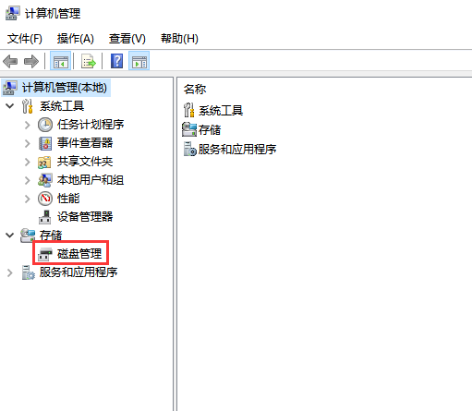Collapse the 系统工具 tree node

[10, 106]
